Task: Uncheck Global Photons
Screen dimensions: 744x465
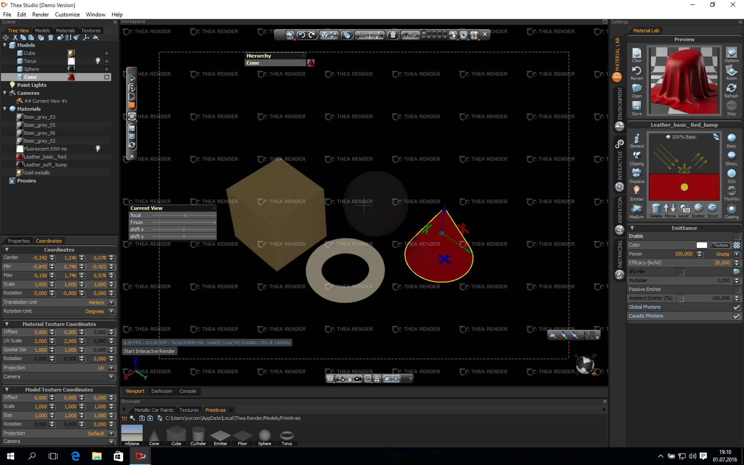Action: pos(737,307)
